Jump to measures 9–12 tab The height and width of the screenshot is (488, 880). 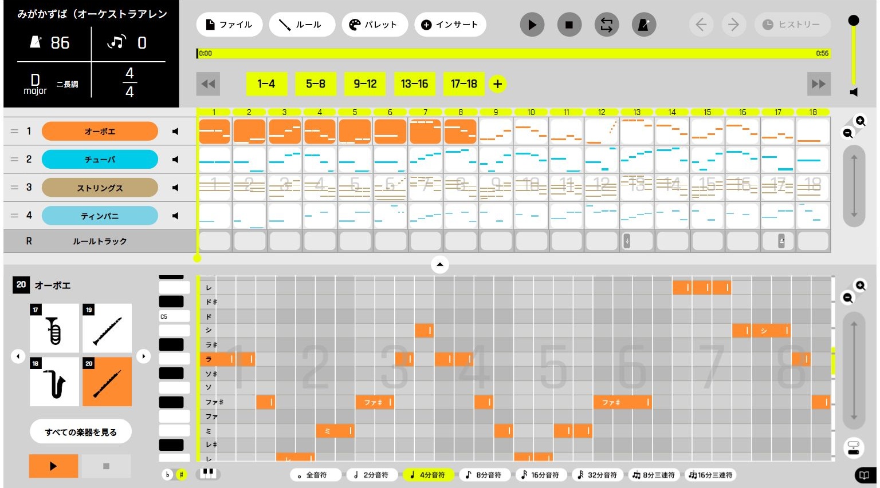click(x=365, y=84)
